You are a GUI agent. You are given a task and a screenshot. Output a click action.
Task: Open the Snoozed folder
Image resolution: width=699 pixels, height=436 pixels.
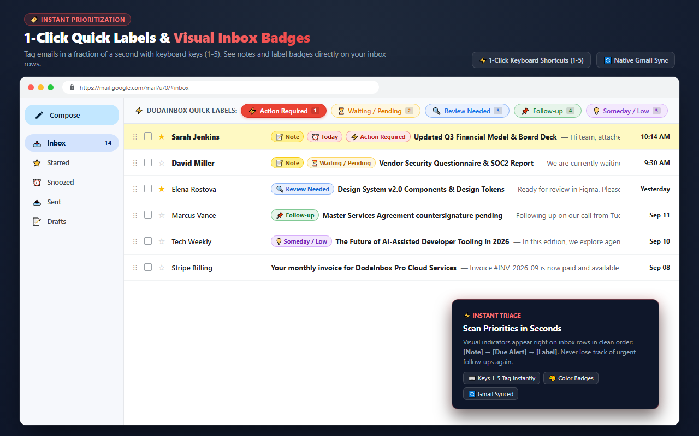coord(72,182)
